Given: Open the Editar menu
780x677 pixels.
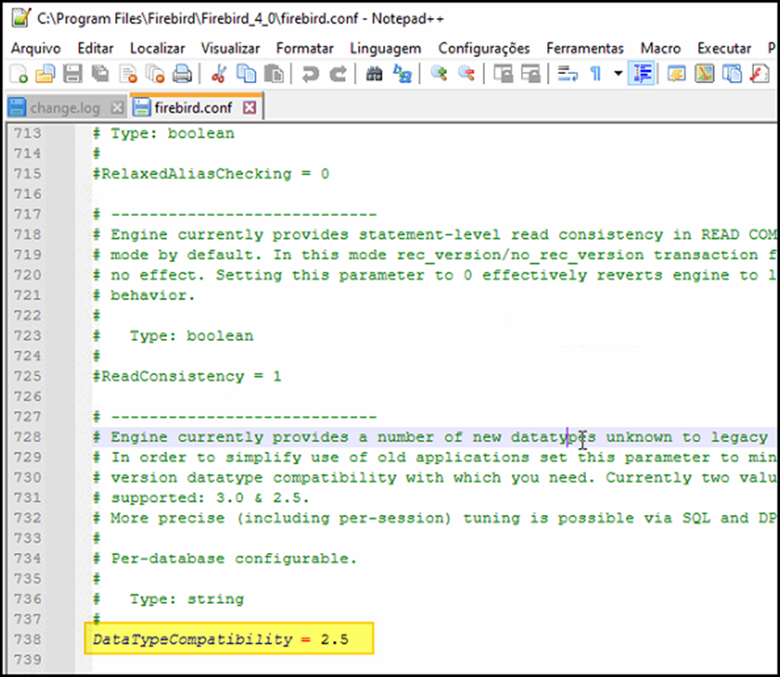Looking at the screenshot, I should point(95,48).
